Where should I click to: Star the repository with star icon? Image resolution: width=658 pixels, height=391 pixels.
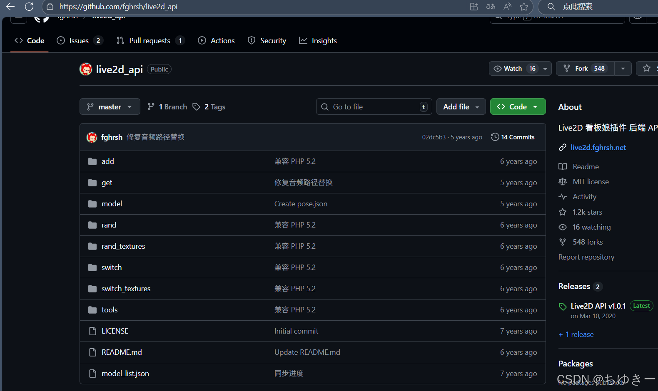coord(647,68)
